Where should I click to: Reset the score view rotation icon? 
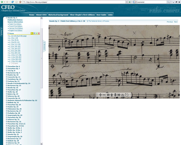127,95
